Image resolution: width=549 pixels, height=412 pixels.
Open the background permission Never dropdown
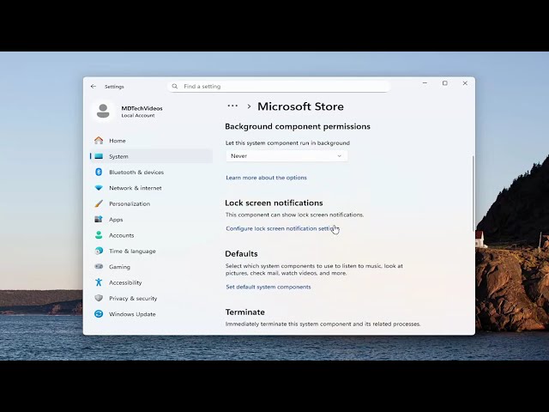[287, 156]
